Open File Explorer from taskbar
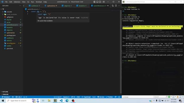This screenshot has width=184, height=103. 49,101
